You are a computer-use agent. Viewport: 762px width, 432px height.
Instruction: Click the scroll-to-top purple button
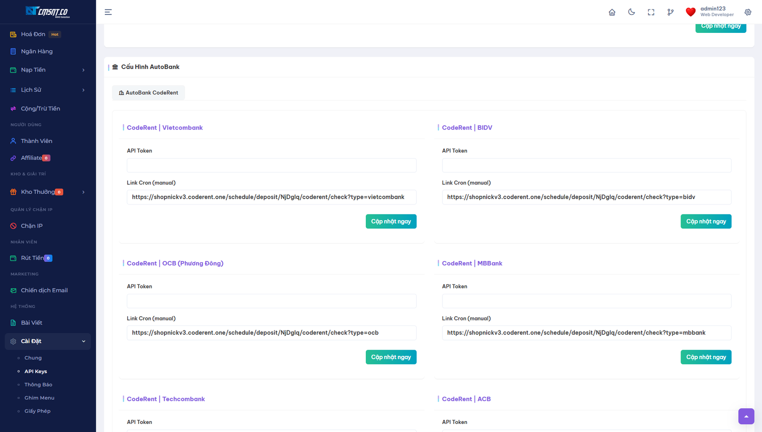[746, 416]
